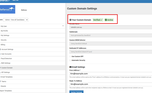Click the Reply-To Address input field
Viewport: 152px width, 93px height.
click(111, 84)
